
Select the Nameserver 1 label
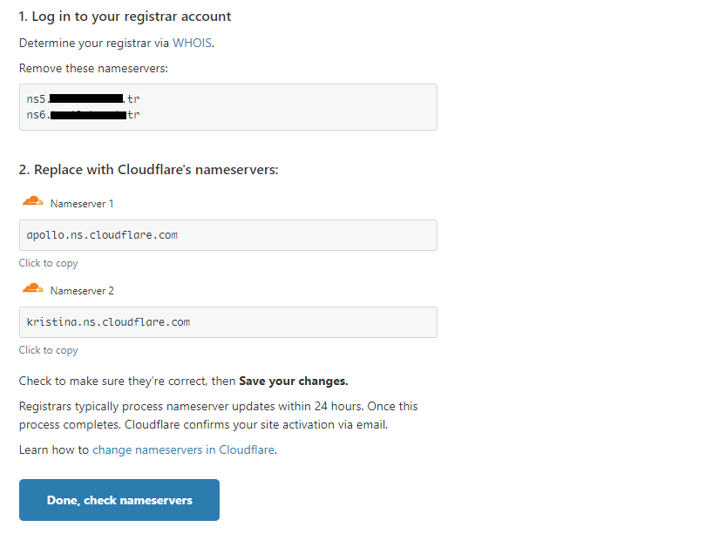pos(82,204)
